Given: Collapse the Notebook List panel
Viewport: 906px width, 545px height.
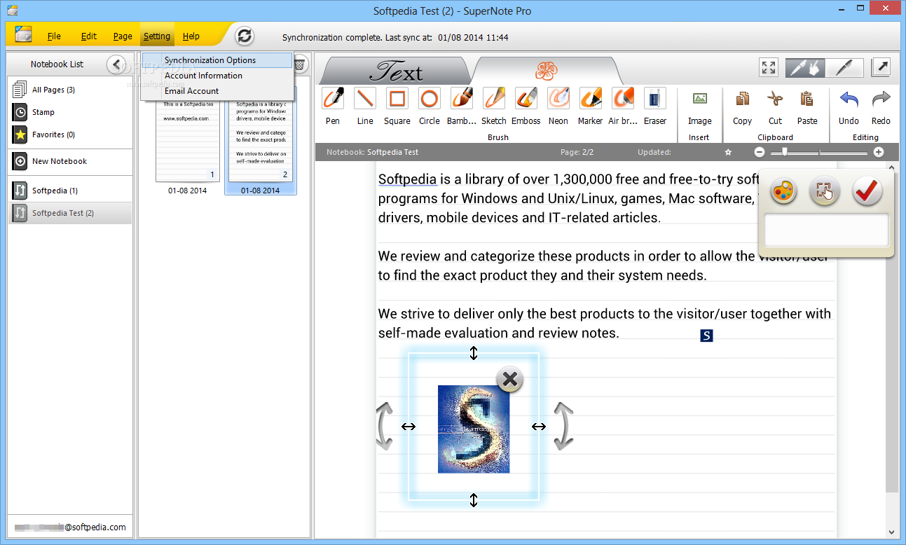Looking at the screenshot, I should pos(116,64).
